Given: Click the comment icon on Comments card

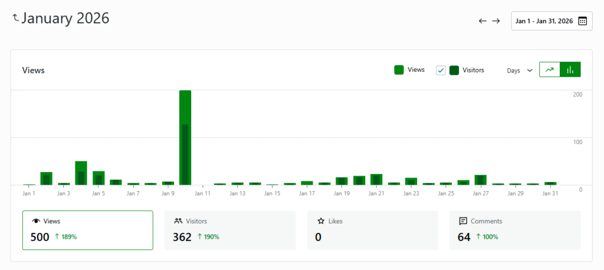Looking at the screenshot, I should [463, 221].
